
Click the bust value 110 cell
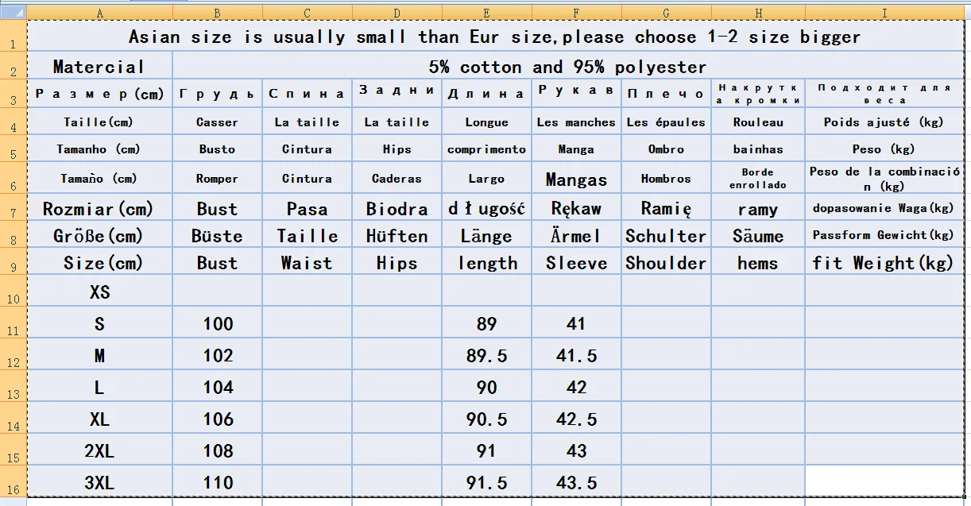tap(217, 482)
